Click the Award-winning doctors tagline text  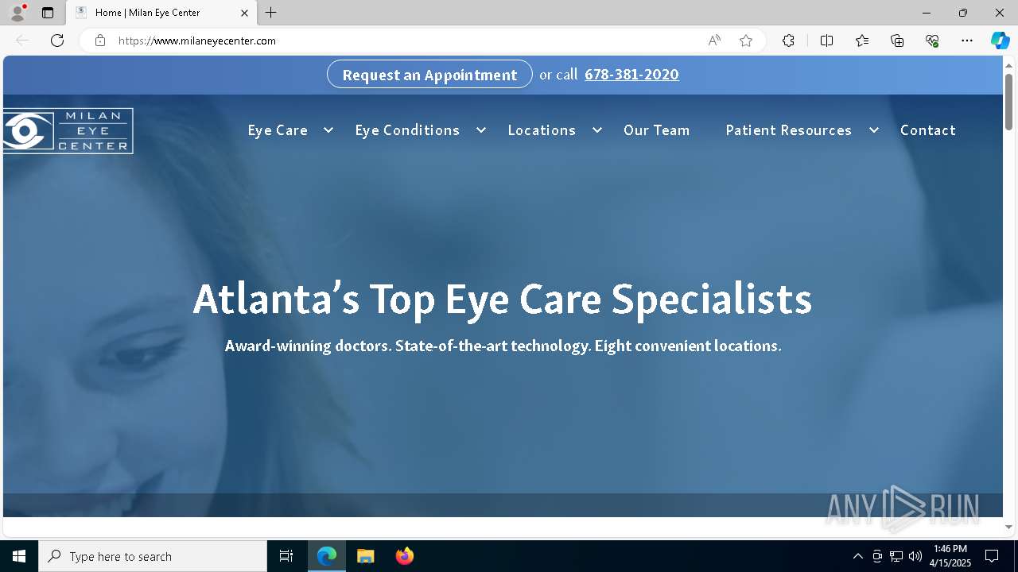(503, 346)
